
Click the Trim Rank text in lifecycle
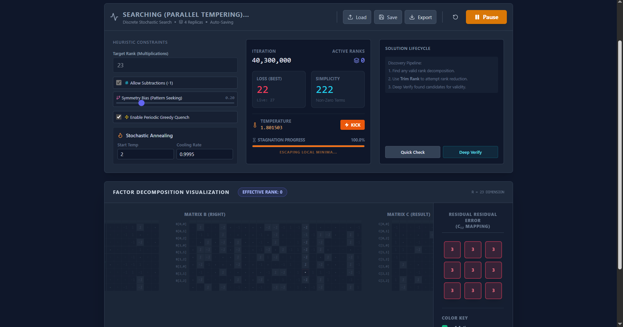tap(410, 79)
